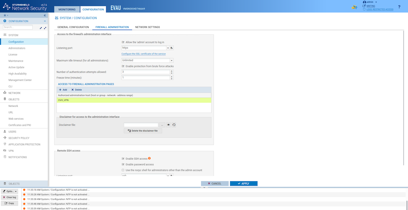Collapse the left sidebar with double-chevron icon
The height and width of the screenshot is (210, 408).
click(45, 15)
